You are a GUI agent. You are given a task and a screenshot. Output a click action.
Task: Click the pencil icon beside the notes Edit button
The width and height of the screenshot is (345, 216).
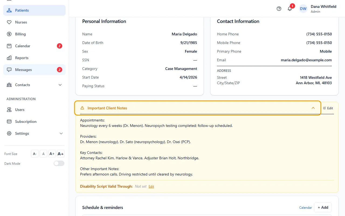[x=325, y=108]
